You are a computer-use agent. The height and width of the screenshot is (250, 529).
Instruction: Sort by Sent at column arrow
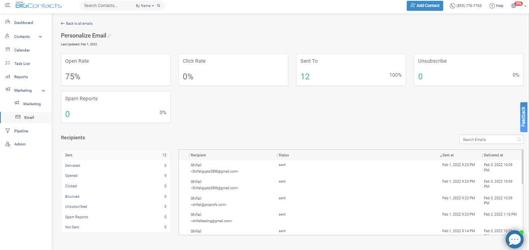pos(441,156)
